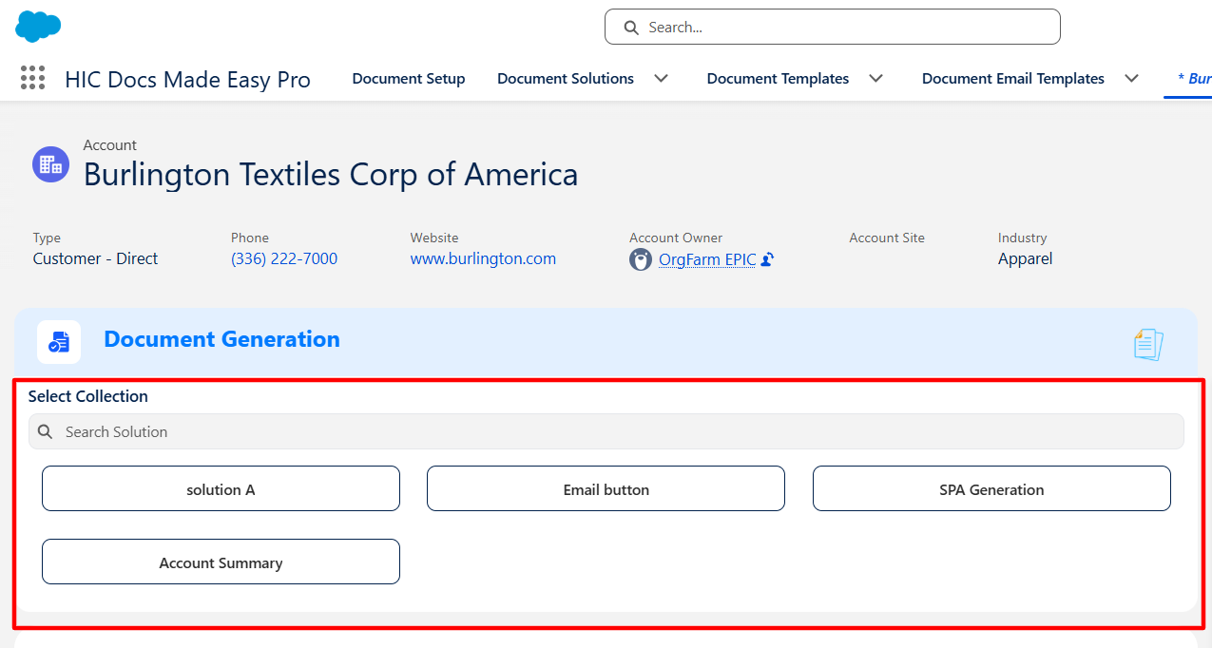
Task: Click the Document Generation file icon
Action: [x=59, y=342]
